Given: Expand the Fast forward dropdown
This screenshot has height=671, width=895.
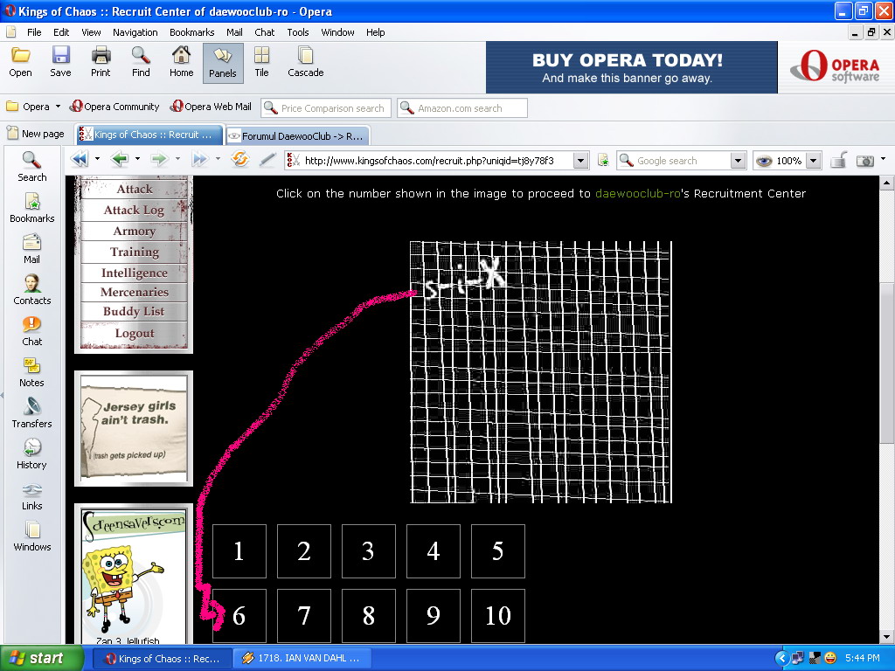Looking at the screenshot, I should pyautogui.click(x=218, y=159).
